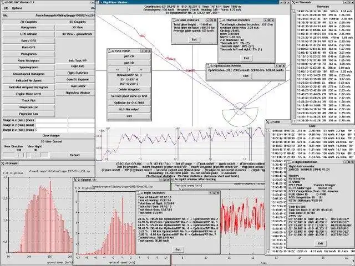
Task: Click Thermals list scroll-up arrow
Action: 294,11
